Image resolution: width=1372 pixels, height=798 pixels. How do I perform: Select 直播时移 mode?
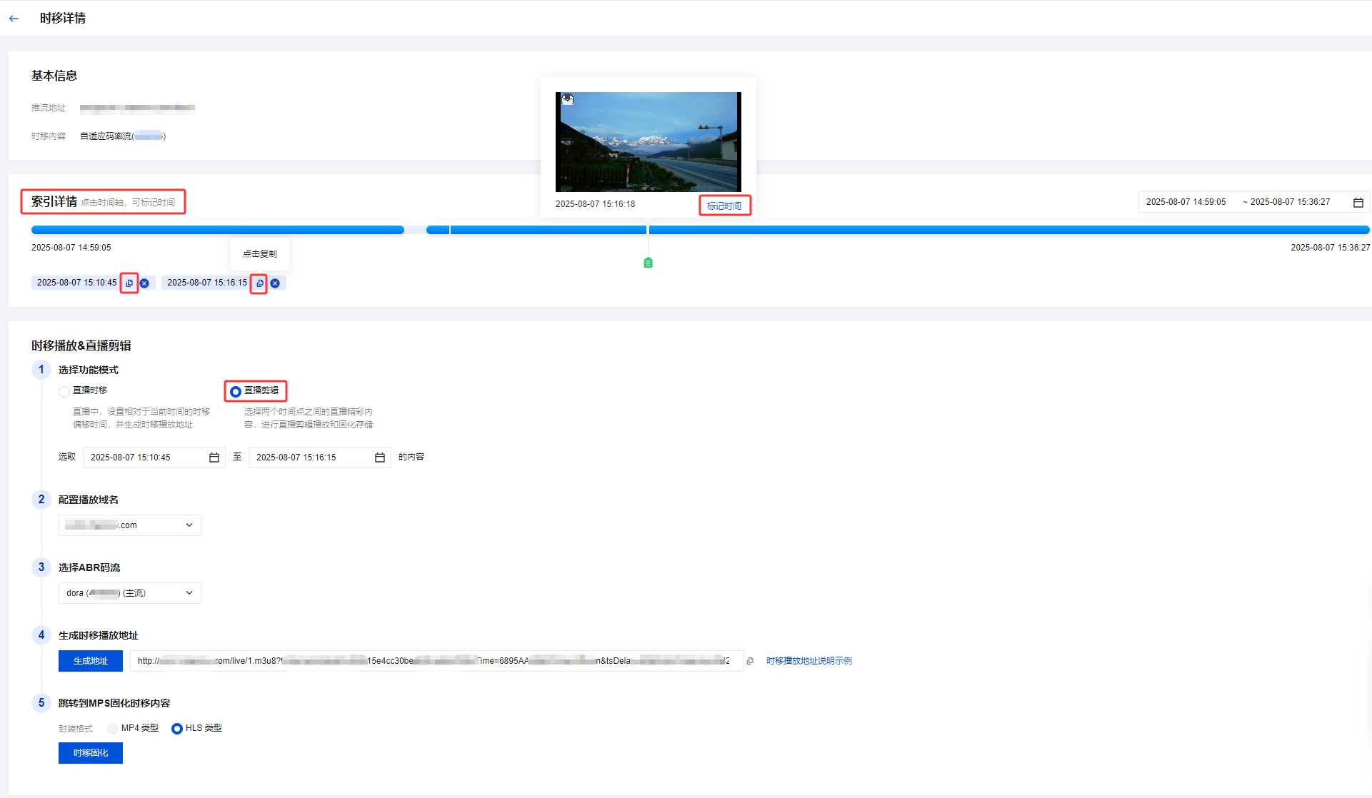coord(64,391)
